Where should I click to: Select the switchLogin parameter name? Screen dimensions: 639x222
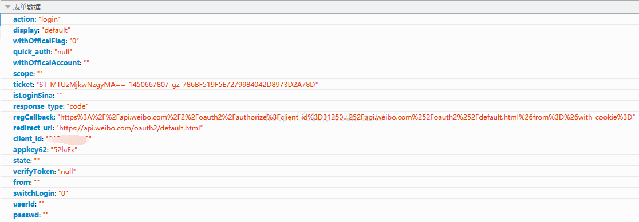pos(34,193)
